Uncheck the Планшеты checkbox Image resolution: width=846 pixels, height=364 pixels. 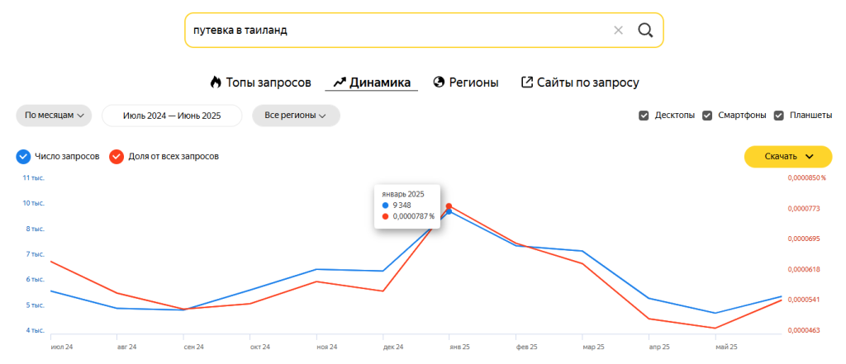point(778,116)
